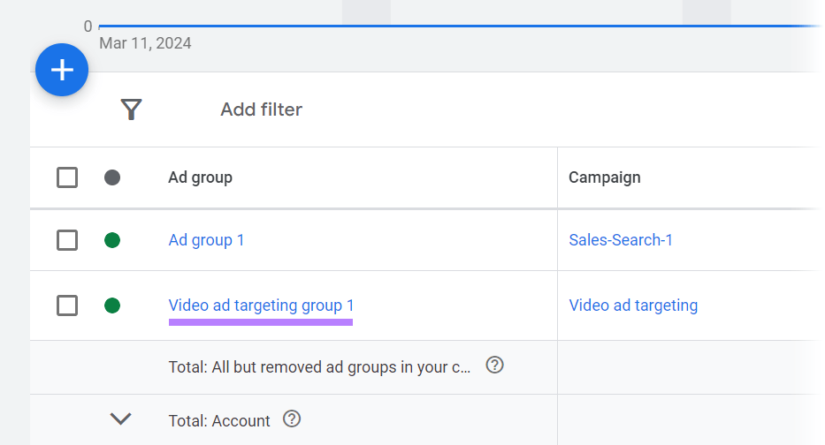Sort by the Ad group column header

200,177
